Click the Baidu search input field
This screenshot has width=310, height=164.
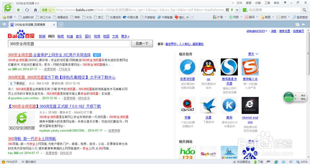coord(69,44)
